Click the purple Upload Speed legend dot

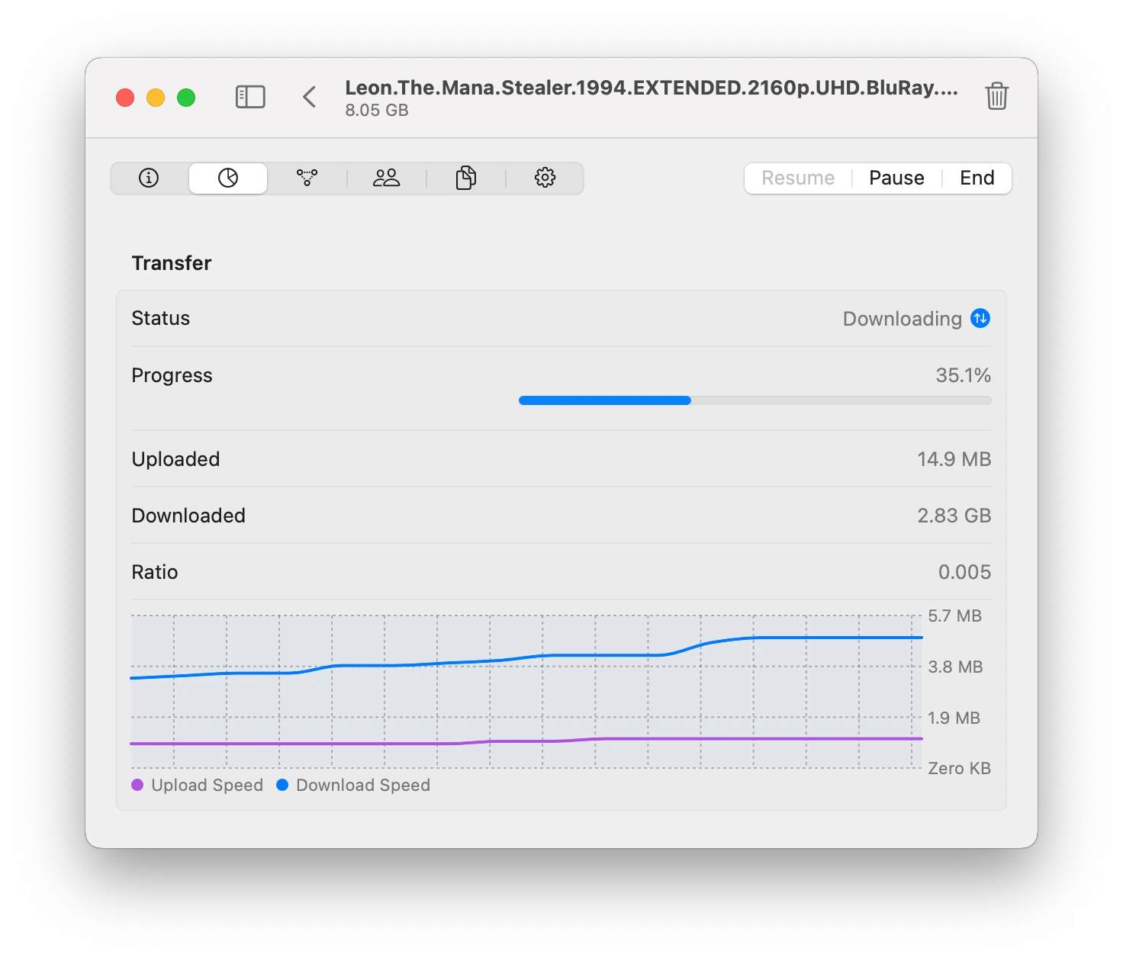pos(137,785)
